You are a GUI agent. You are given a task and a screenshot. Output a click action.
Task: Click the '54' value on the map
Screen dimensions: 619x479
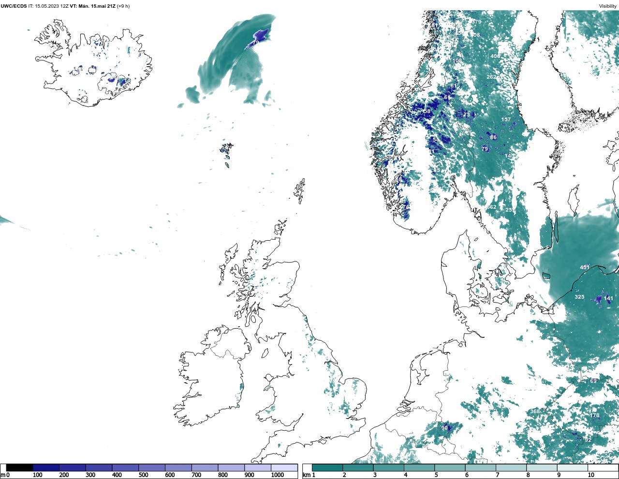(x=435, y=139)
